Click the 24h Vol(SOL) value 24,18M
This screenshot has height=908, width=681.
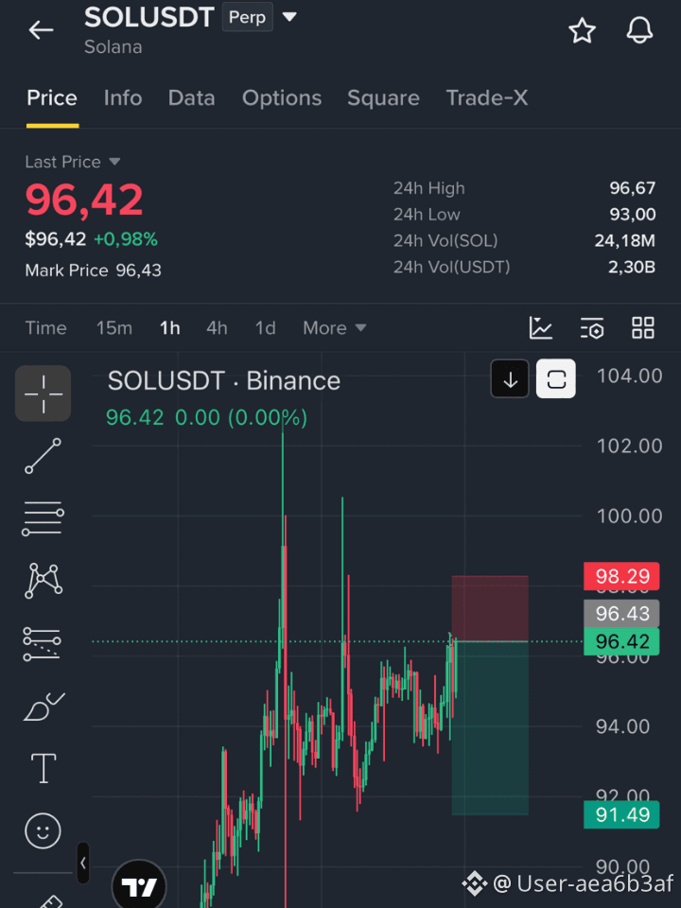[625, 240]
